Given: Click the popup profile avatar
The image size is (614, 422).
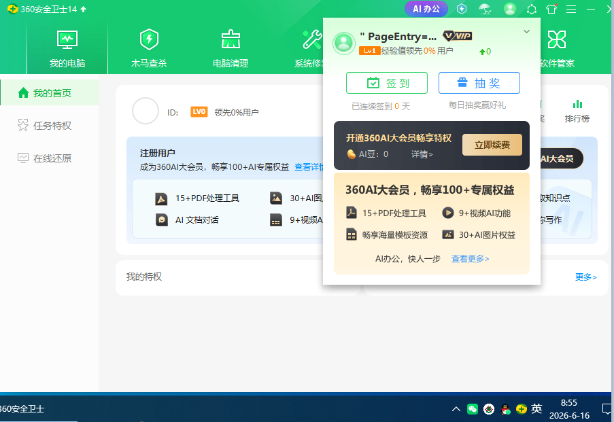Looking at the screenshot, I should click(344, 43).
